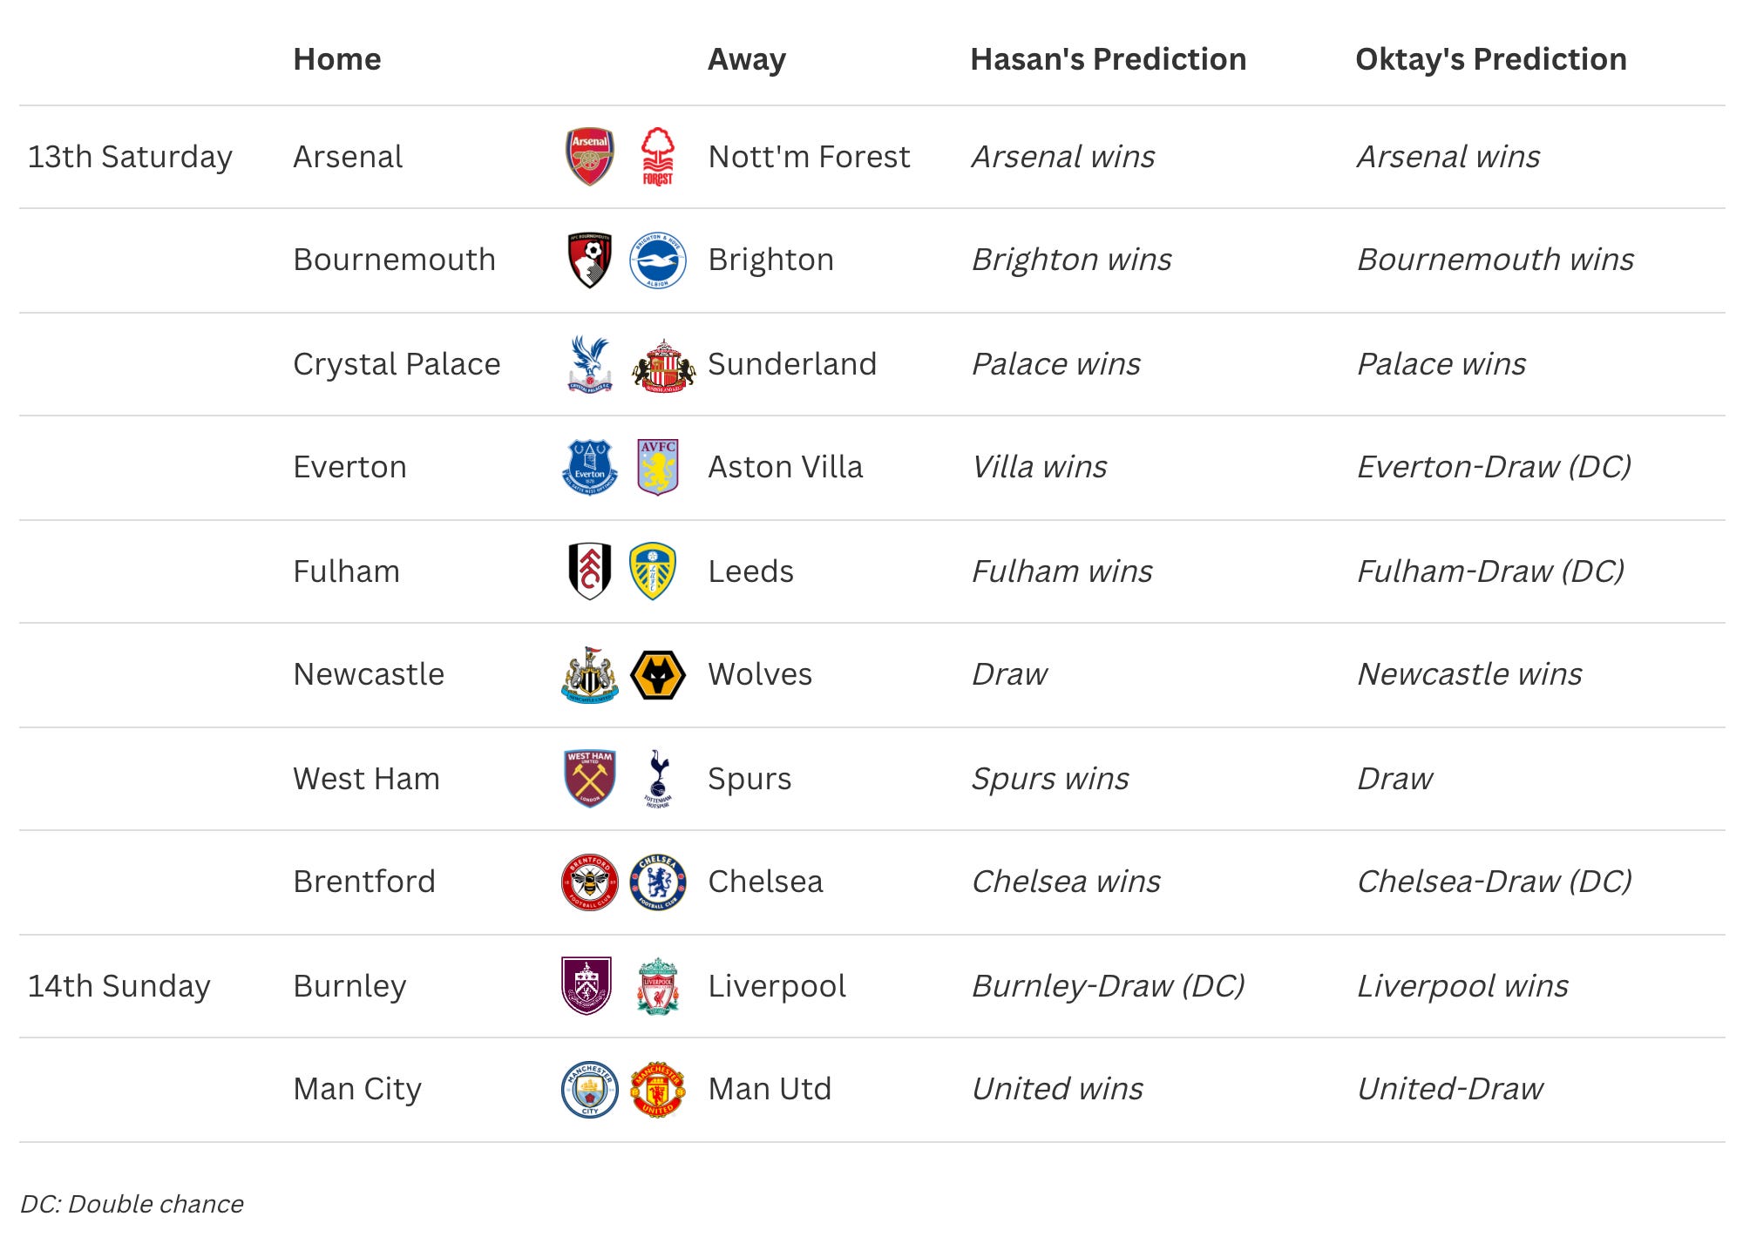Click the 14th Sunday date label

coord(119,986)
